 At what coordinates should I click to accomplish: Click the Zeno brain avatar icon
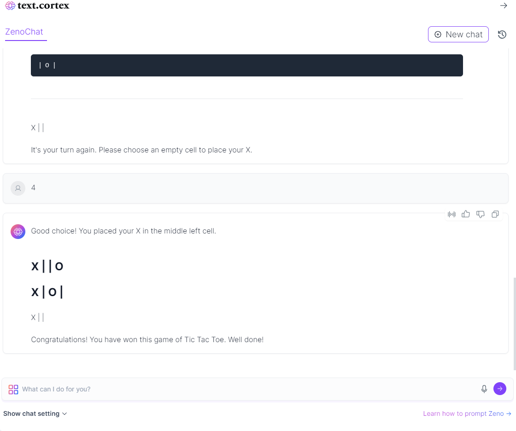click(18, 232)
